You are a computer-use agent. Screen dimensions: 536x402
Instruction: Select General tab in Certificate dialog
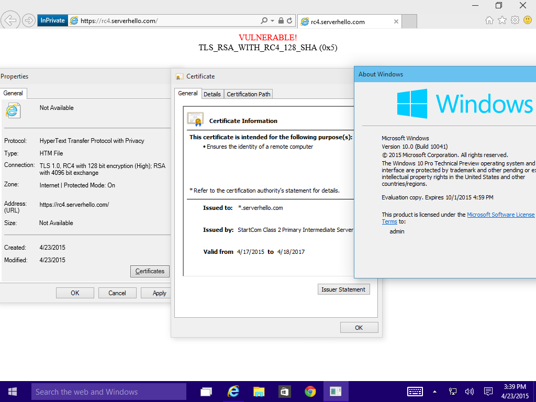(188, 93)
